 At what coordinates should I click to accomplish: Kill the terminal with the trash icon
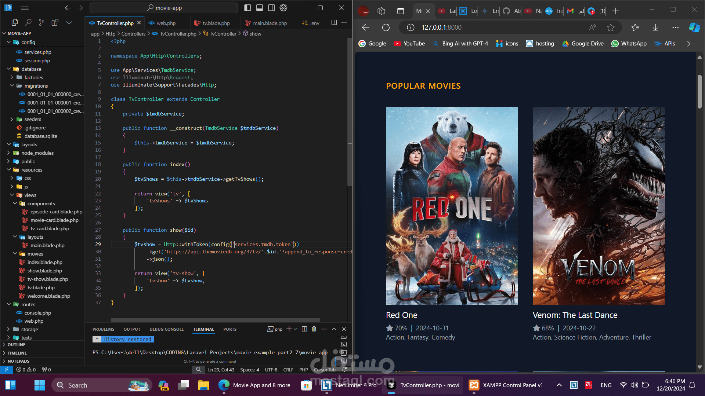coord(314,329)
